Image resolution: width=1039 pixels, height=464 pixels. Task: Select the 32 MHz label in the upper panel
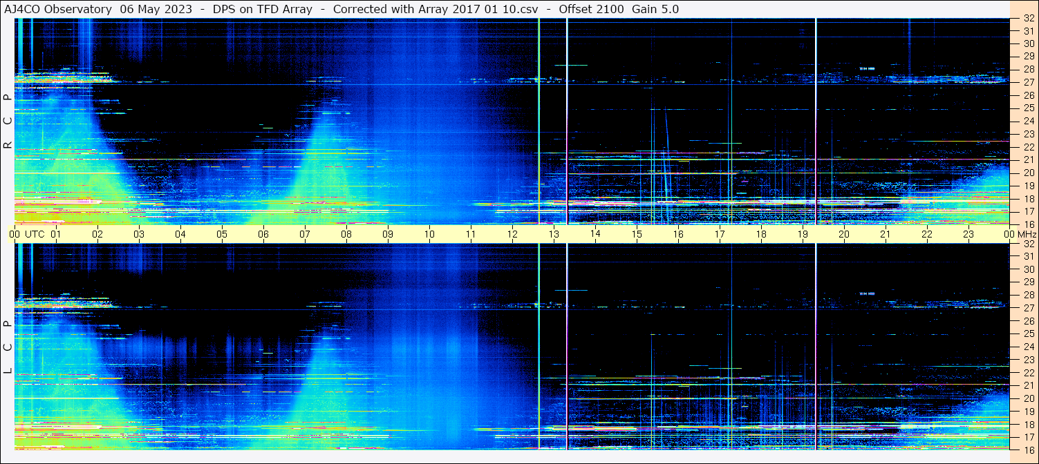tap(1028, 19)
